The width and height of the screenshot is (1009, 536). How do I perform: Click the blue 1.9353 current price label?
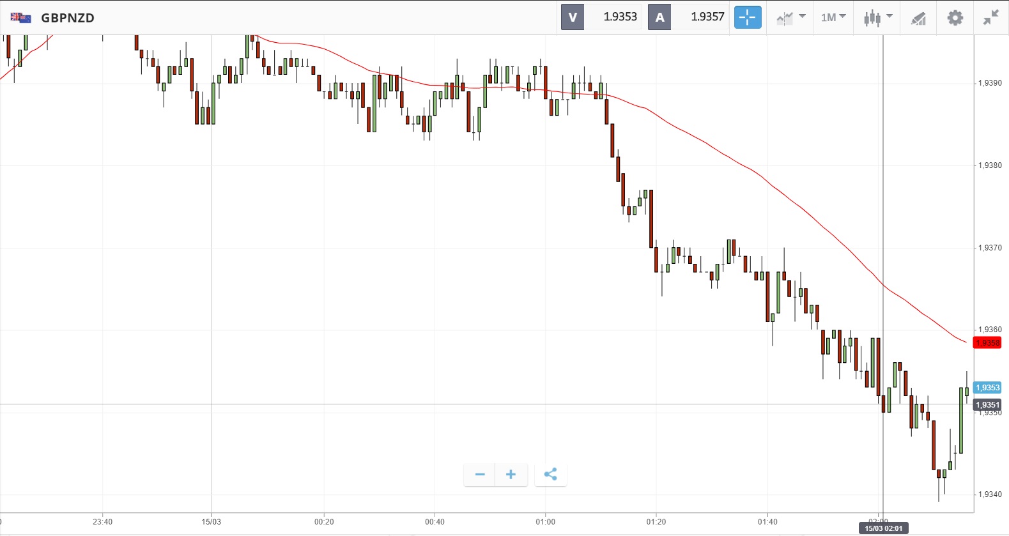(987, 388)
